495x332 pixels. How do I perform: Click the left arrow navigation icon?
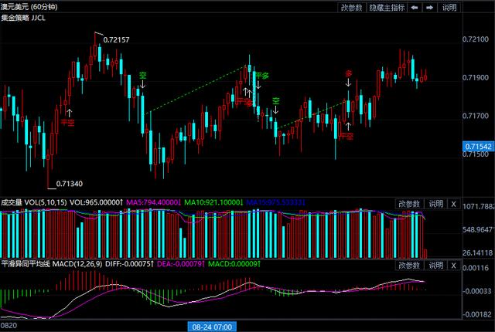[x=415, y=8]
